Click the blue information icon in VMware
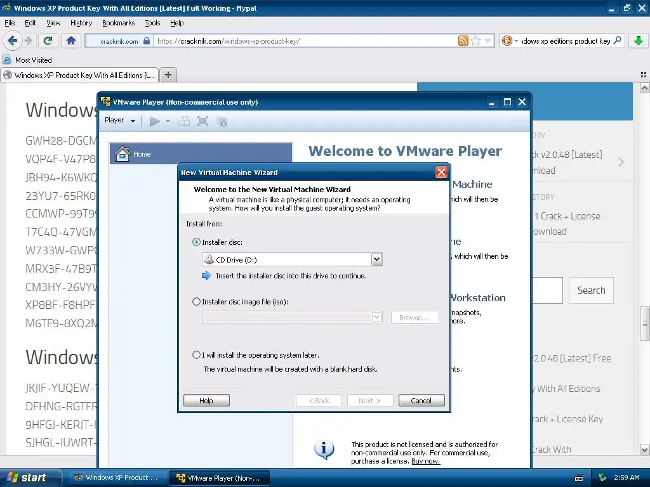The image size is (650, 487). [324, 450]
